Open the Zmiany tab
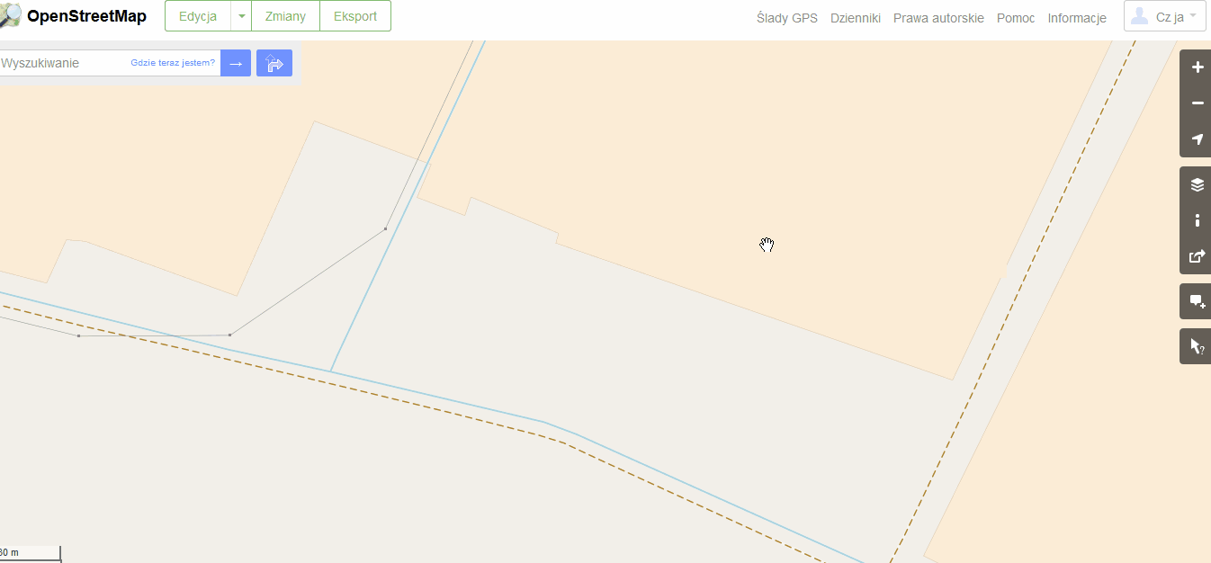The image size is (1211, 563). [285, 16]
